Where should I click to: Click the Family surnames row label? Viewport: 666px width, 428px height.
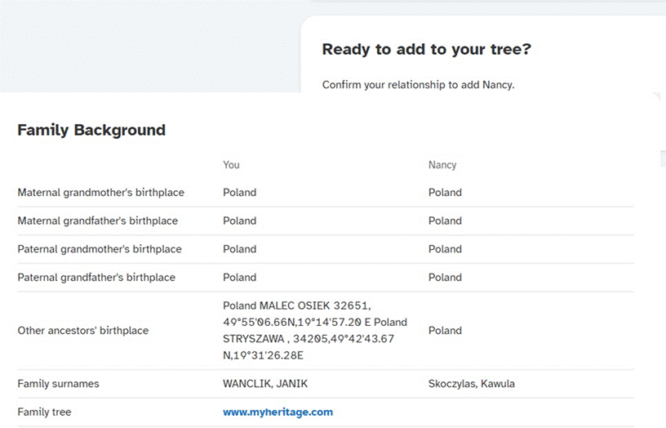pos(58,383)
